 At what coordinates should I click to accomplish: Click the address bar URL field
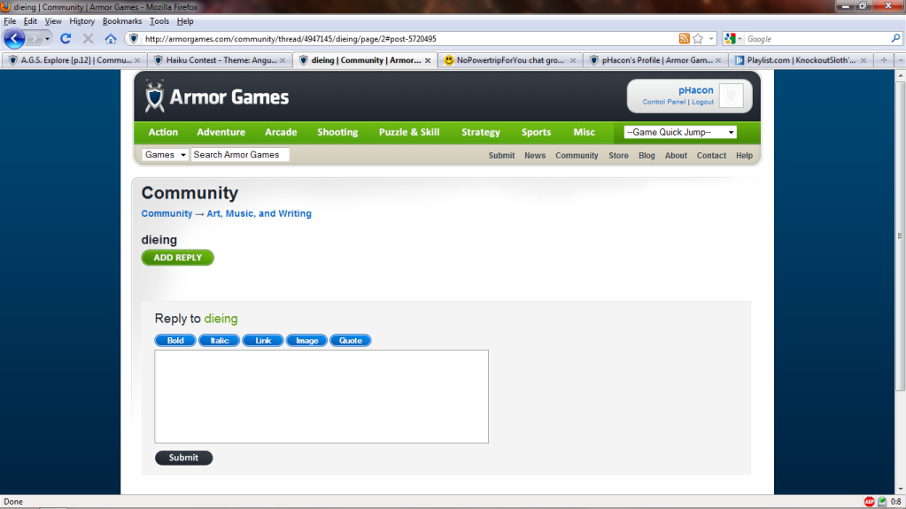(x=410, y=39)
